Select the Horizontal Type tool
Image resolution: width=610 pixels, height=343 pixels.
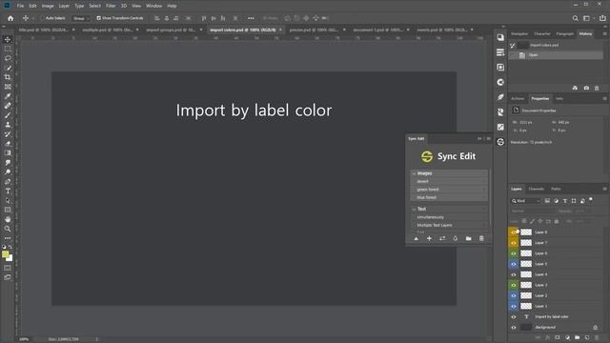pos(8,191)
